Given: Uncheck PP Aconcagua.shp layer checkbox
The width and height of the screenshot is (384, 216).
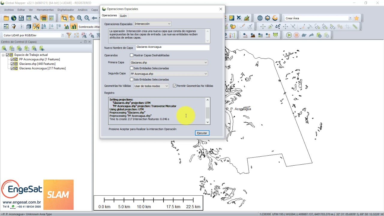Looking at the screenshot, I should tap(12, 59).
